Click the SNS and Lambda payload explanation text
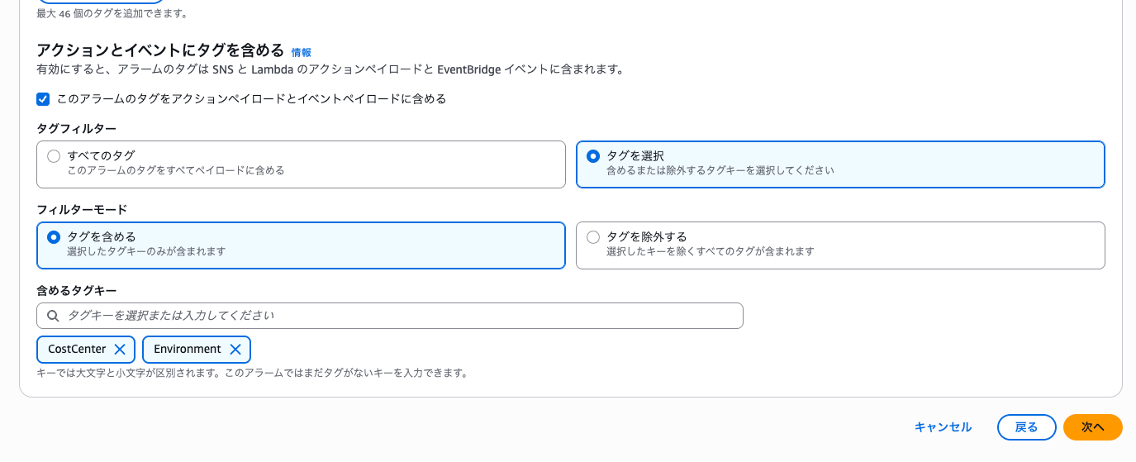This screenshot has height=462, width=1136. (330, 69)
